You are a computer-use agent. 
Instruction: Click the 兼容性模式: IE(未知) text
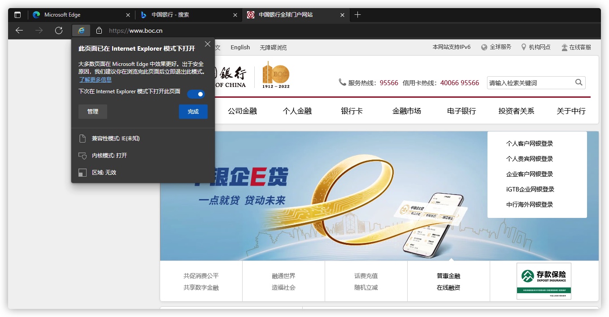[116, 139]
